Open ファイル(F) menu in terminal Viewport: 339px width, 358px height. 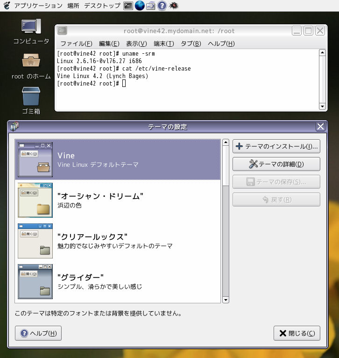pos(77,43)
